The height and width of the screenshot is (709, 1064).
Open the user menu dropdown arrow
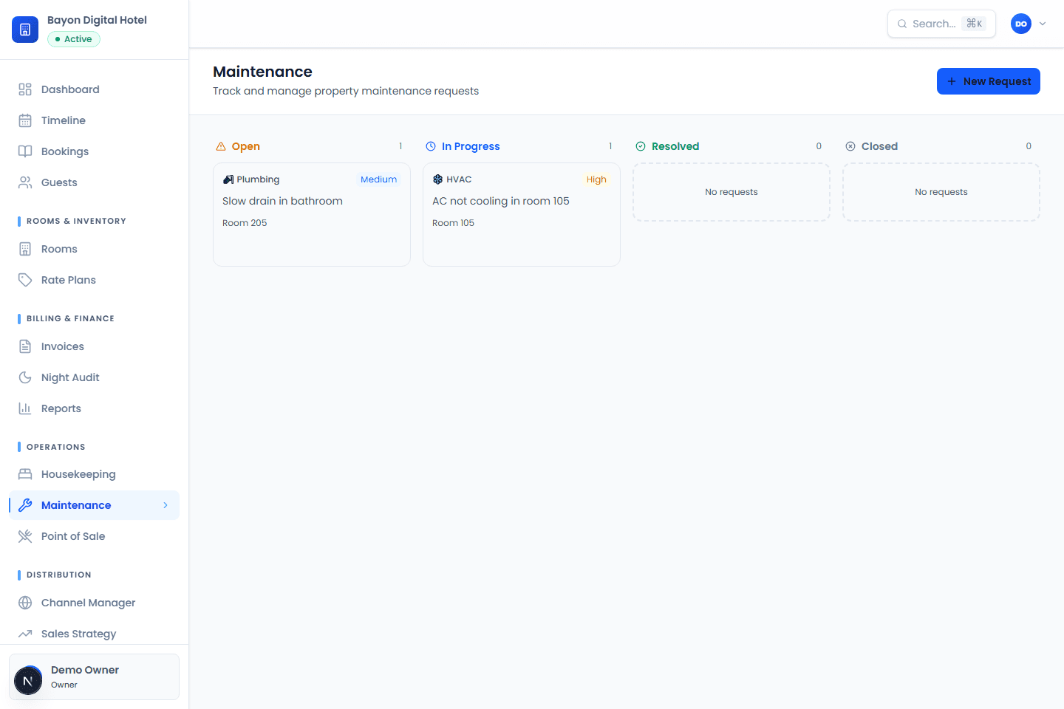[1043, 24]
